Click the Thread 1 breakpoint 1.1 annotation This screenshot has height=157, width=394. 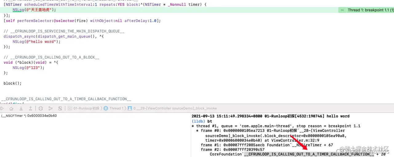point(370,10)
